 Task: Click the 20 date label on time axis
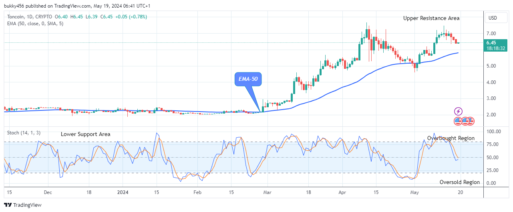[x=461, y=192]
